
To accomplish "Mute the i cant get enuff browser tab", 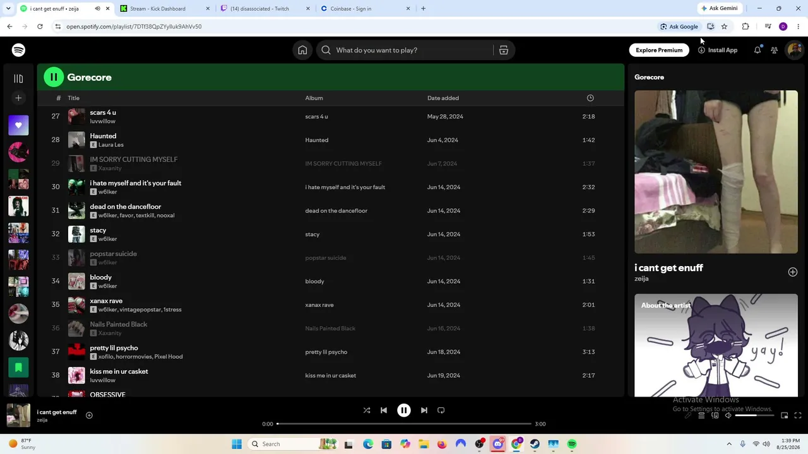I will (x=97, y=9).
